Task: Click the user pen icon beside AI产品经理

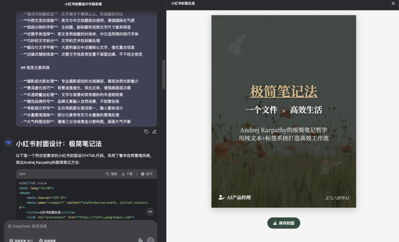Action: [x=221, y=197]
